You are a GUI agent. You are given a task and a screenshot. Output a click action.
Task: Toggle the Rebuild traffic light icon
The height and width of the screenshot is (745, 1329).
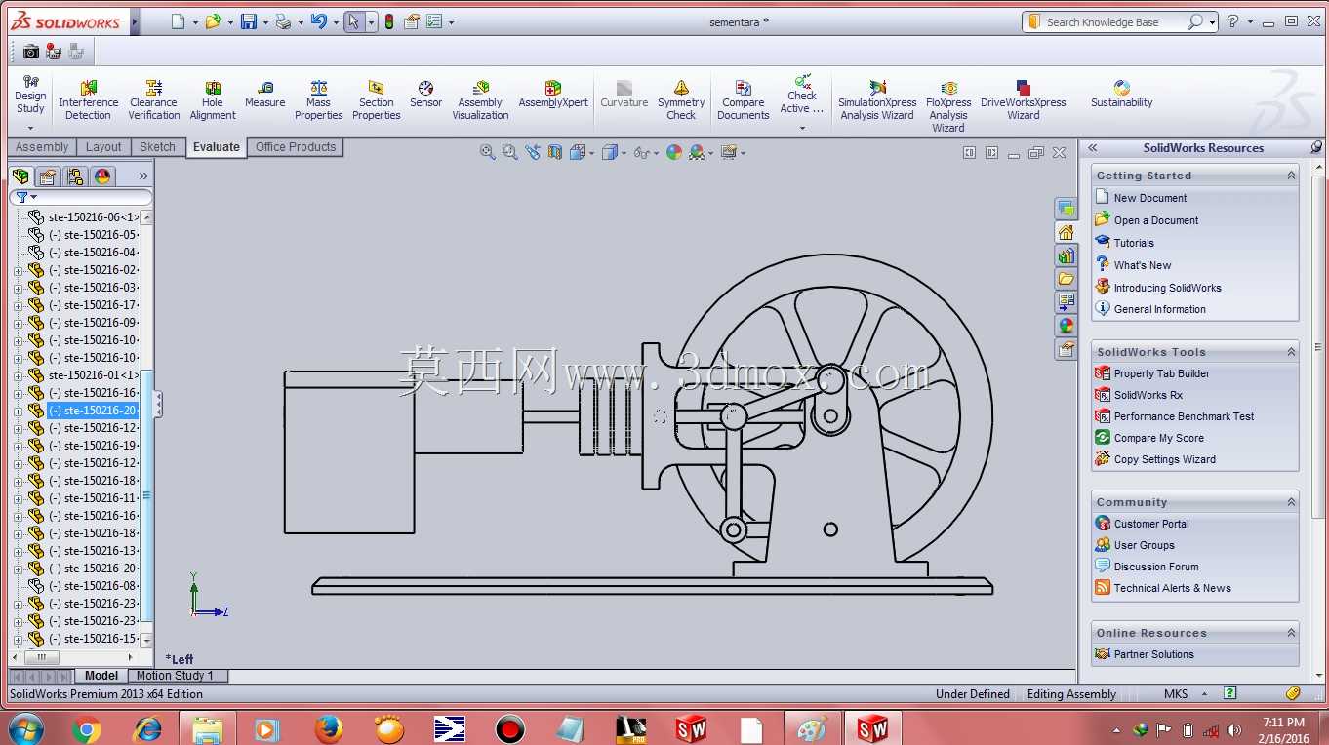[389, 21]
